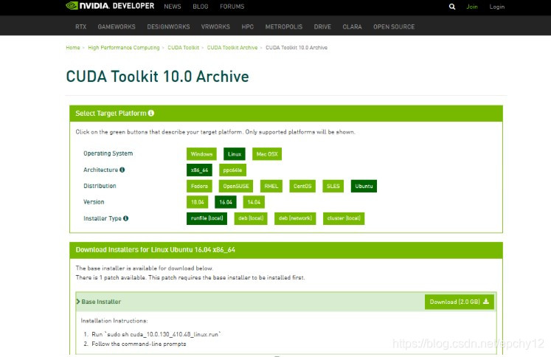The height and width of the screenshot is (357, 551).
Task: Go to the CLARA section
Action: (x=352, y=27)
